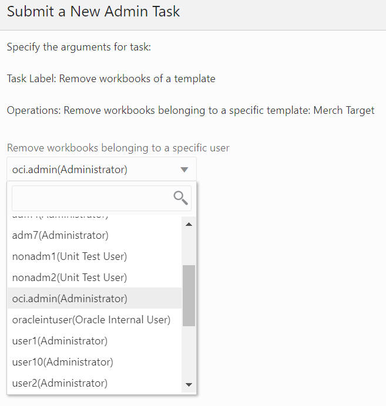Click the oci.admin(Administrator) combo box field
The height and width of the screenshot is (406, 386).
(x=102, y=170)
